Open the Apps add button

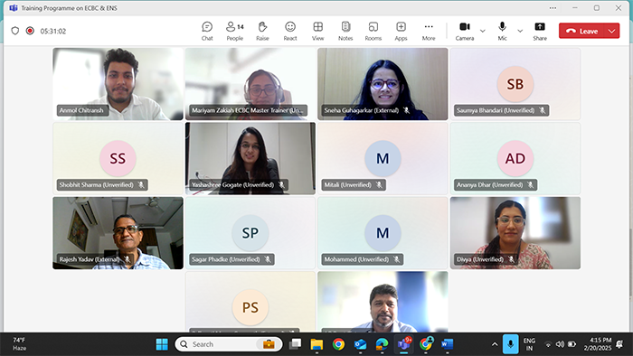click(401, 31)
